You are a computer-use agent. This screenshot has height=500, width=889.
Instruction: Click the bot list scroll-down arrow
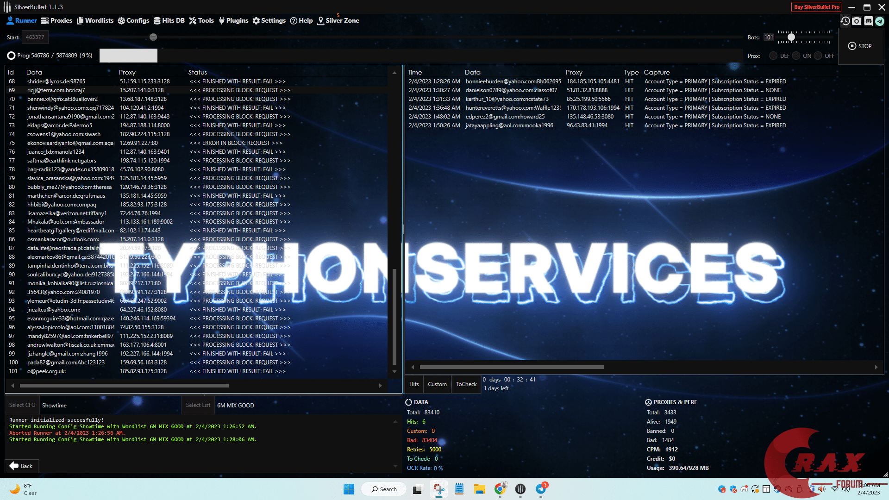pos(394,371)
